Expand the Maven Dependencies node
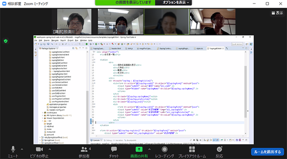Viewport: 287px width, 159px height. 43,118
